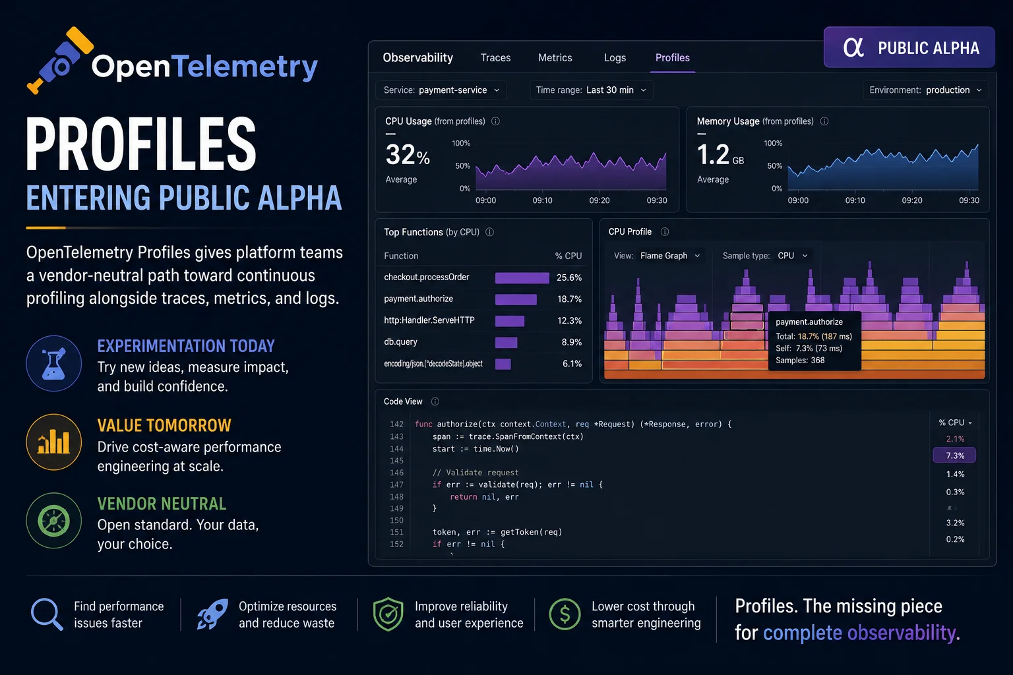This screenshot has height=675, width=1013.
Task: Click the VENDOR NEUTRAL heading
Action: coord(162,504)
